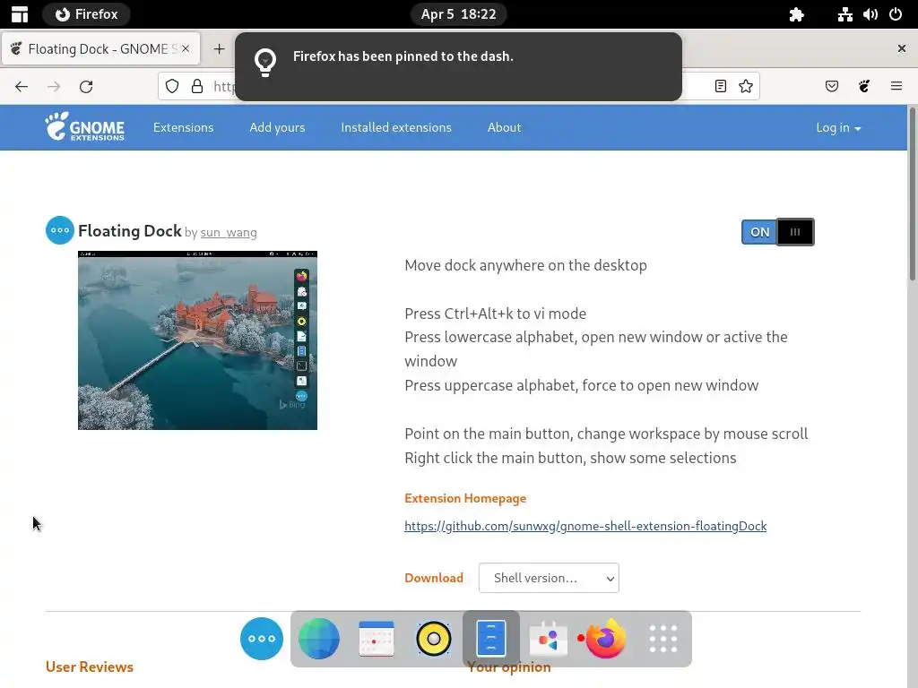Screen dimensions: 918x688
Task: Click the page vertical scrollbar
Action: [x=912, y=193]
